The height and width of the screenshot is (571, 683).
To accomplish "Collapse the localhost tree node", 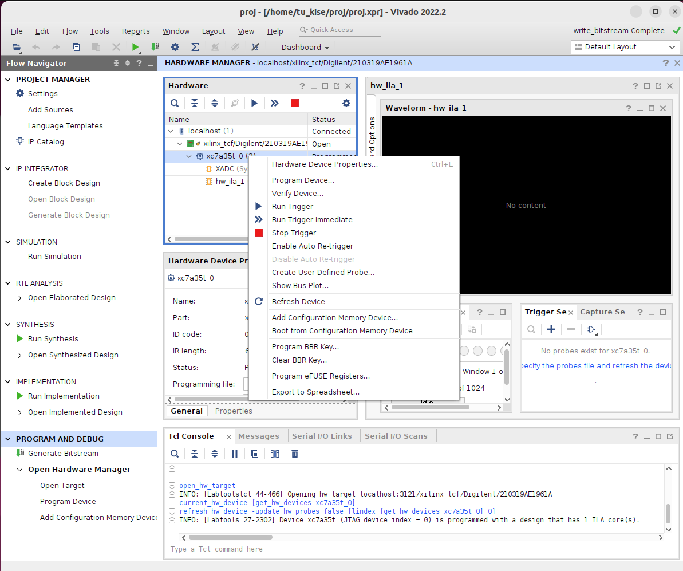I will 171,131.
